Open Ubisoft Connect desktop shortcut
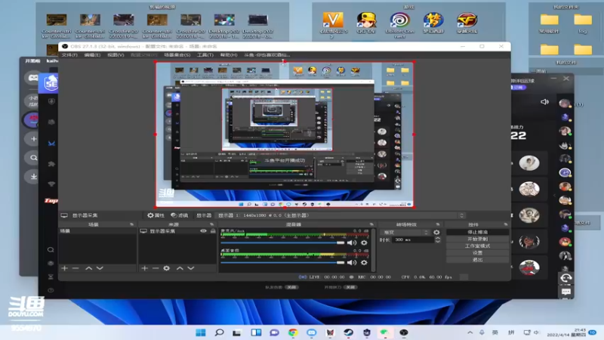This screenshot has height=340, width=604. point(399,25)
